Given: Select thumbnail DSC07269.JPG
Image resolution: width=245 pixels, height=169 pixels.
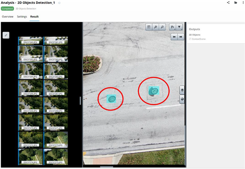Looking at the screenshot, I should (56, 105).
